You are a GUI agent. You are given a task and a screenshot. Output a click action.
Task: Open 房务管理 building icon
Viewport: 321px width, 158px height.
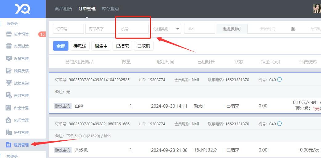pyautogui.click(x=9, y=132)
